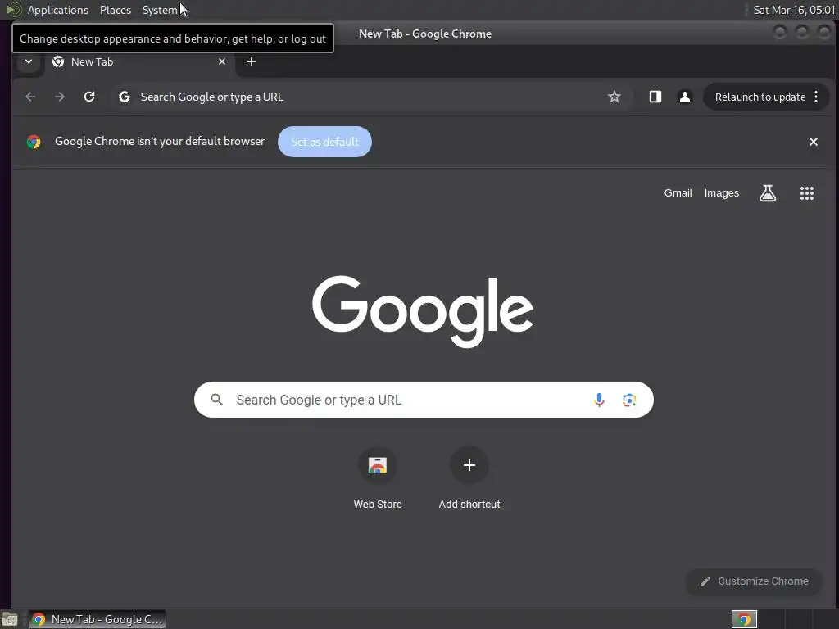Open the Applications menu
Image resolution: width=839 pixels, height=629 pixels.
(x=58, y=10)
